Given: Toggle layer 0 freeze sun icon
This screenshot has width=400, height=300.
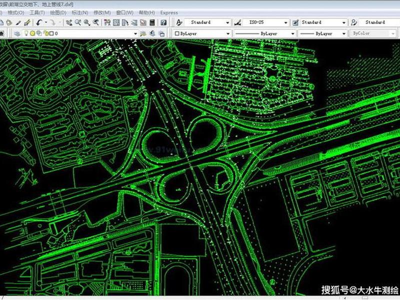Looking at the screenshot, I should tap(32, 33).
